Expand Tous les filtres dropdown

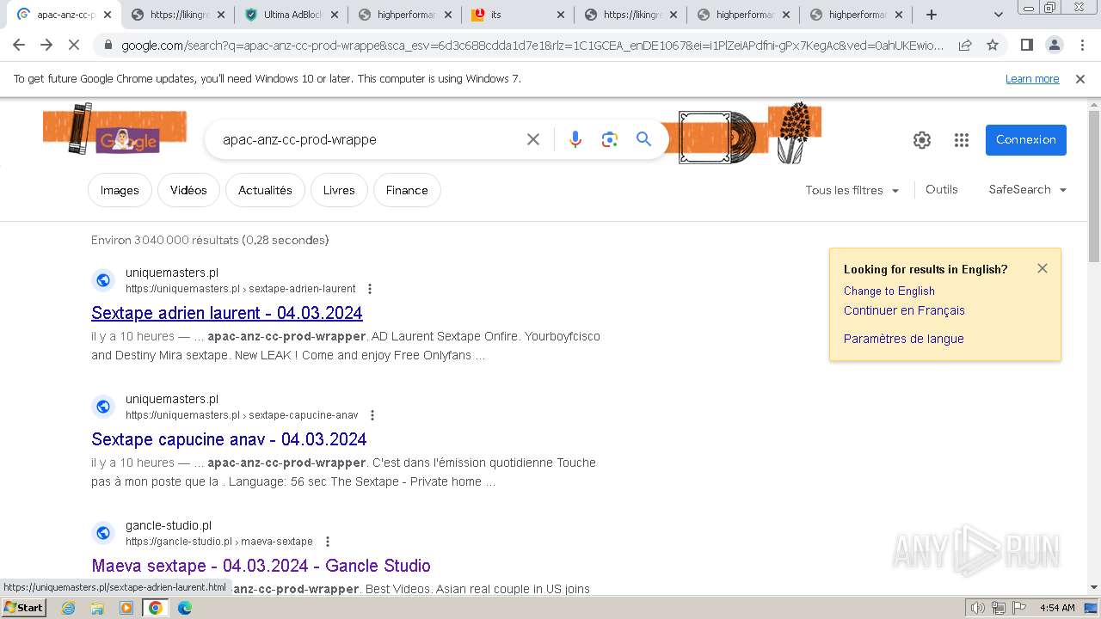[x=852, y=190]
